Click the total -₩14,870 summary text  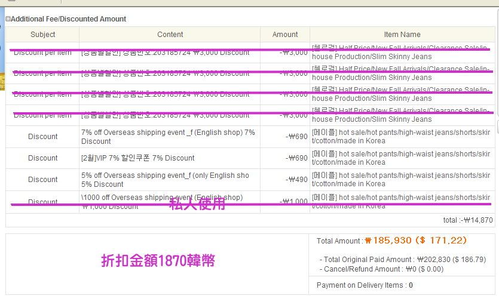468,220
